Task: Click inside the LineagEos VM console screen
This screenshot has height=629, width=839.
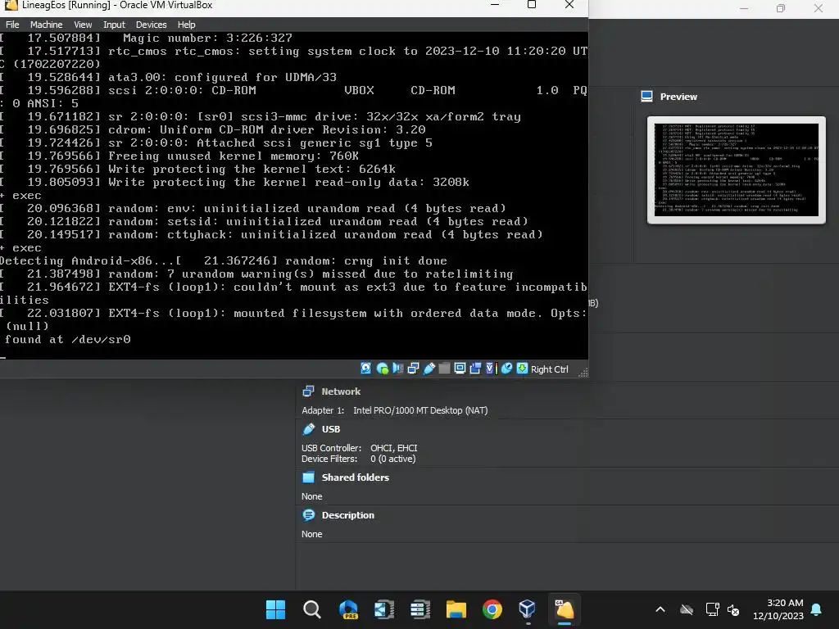Action: pos(294,195)
